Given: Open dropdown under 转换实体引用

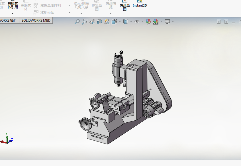Looking at the screenshot, I should click(13, 13).
